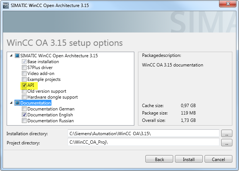Collapse the SIMATIC WinCC Open Architecture tree node

[11, 56]
